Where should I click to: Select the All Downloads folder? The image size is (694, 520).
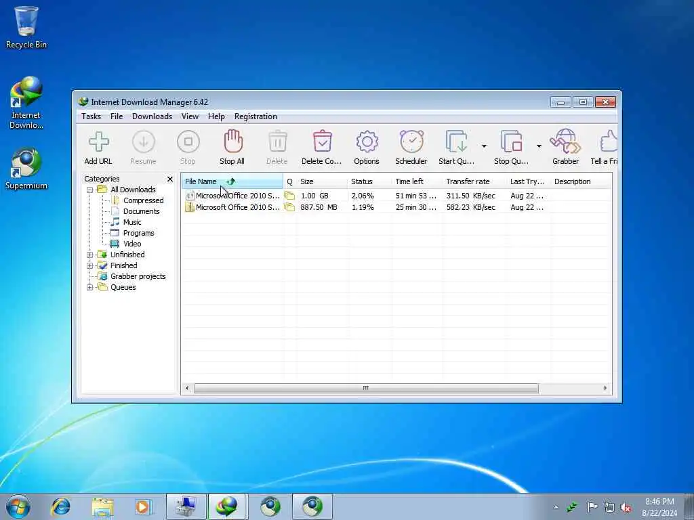(x=133, y=190)
